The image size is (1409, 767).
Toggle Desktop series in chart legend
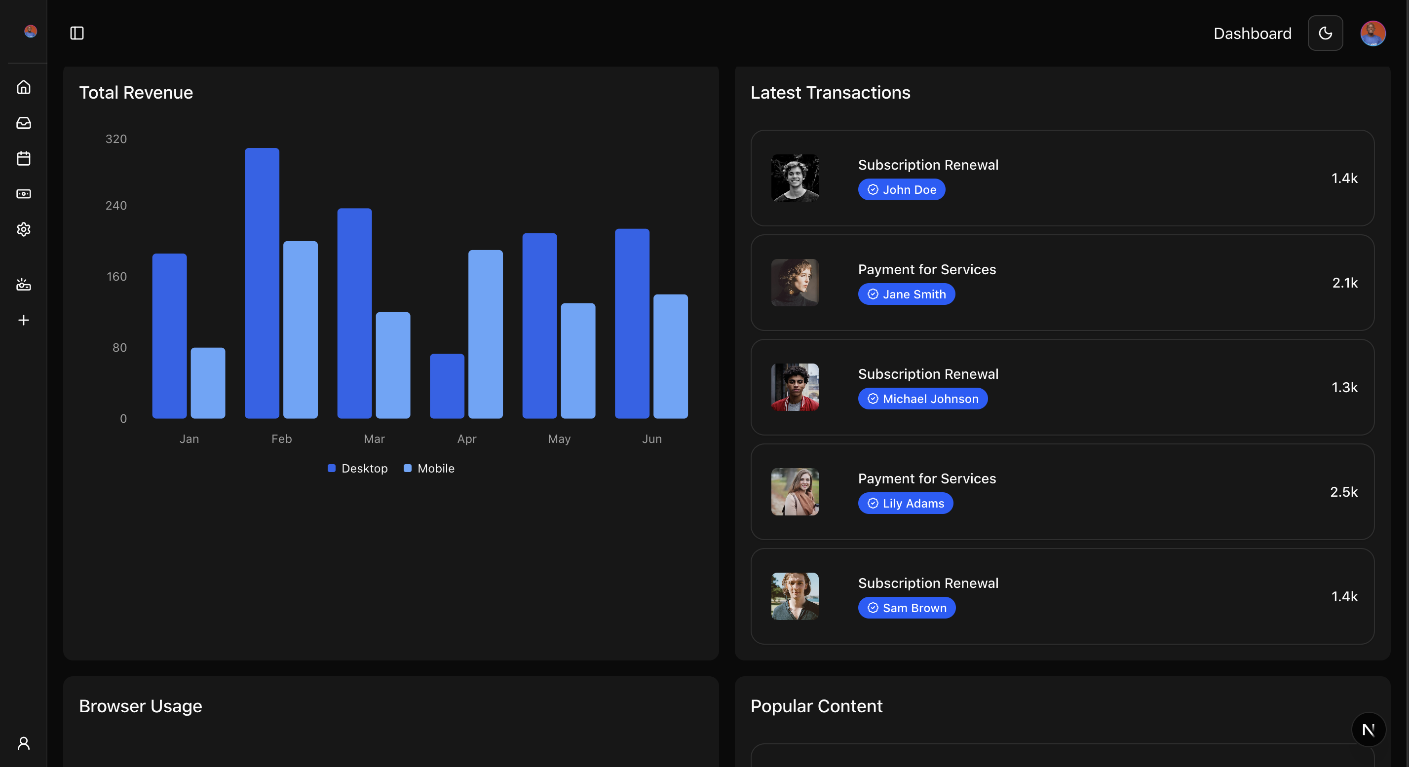click(x=358, y=469)
